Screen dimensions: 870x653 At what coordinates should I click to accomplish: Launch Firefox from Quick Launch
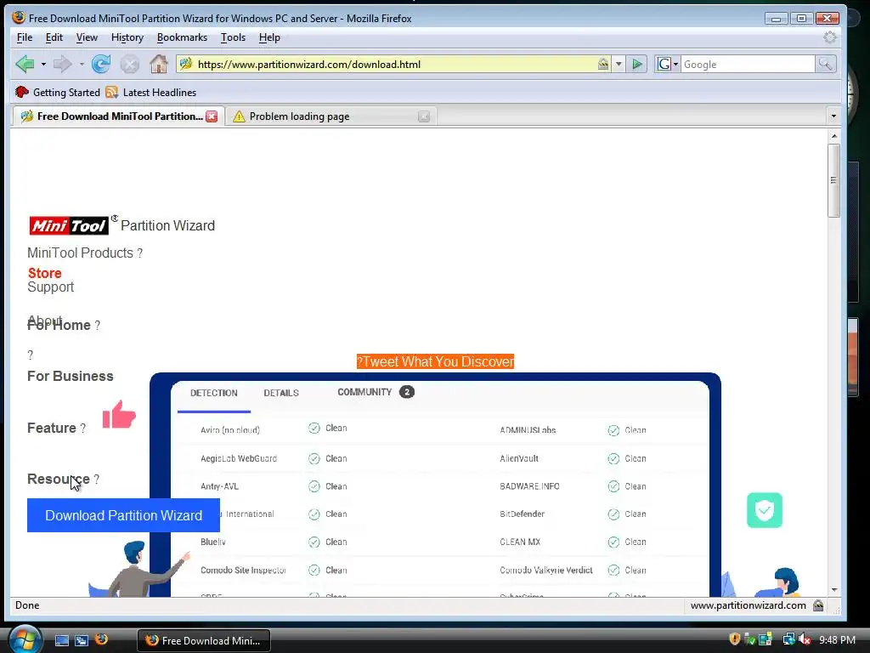(x=102, y=639)
